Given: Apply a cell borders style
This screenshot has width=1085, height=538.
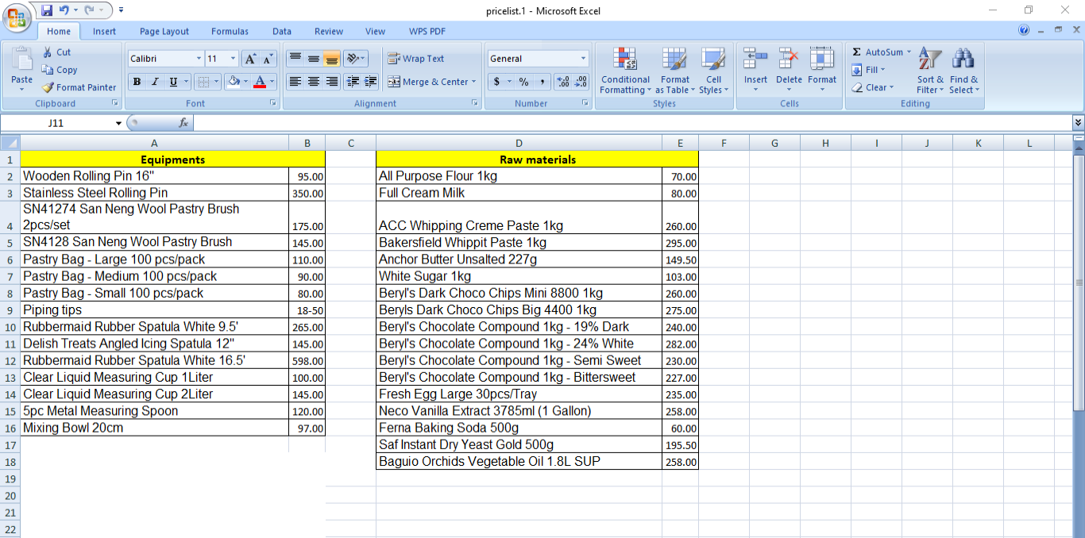Looking at the screenshot, I should pos(204,82).
